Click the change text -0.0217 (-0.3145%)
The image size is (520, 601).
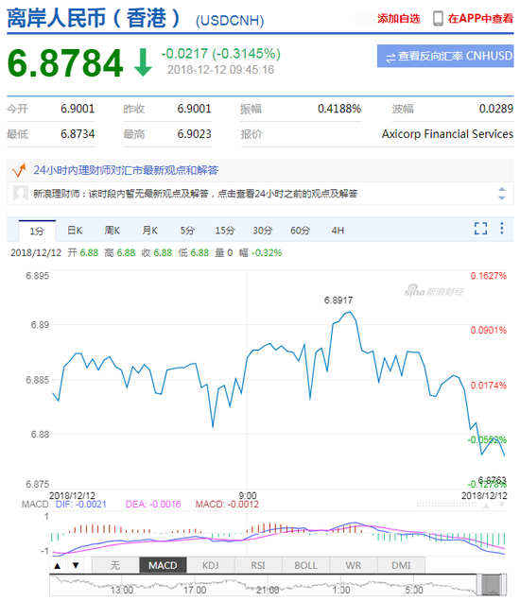click(x=221, y=54)
